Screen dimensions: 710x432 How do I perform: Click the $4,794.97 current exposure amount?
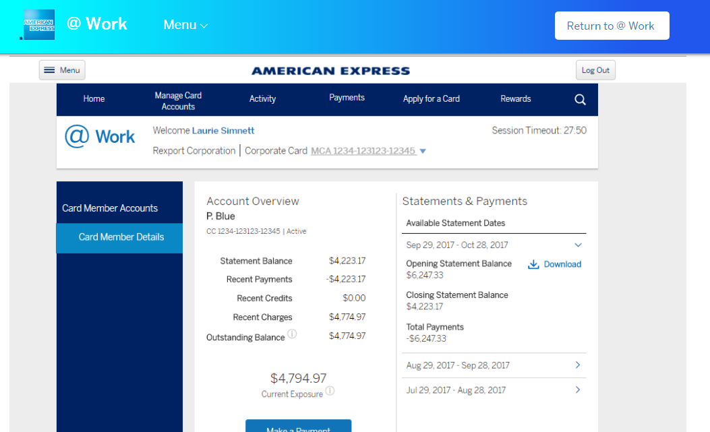[299, 378]
